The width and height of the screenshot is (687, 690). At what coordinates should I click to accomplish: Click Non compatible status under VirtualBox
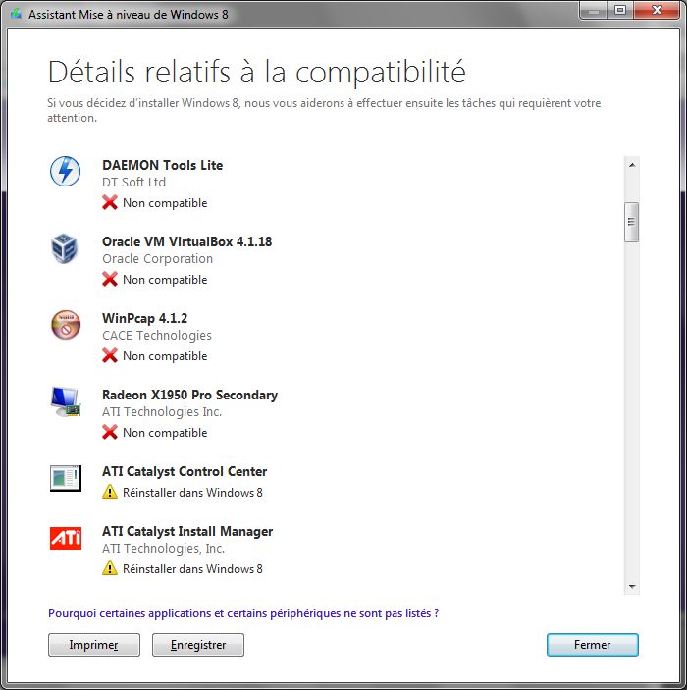point(165,280)
